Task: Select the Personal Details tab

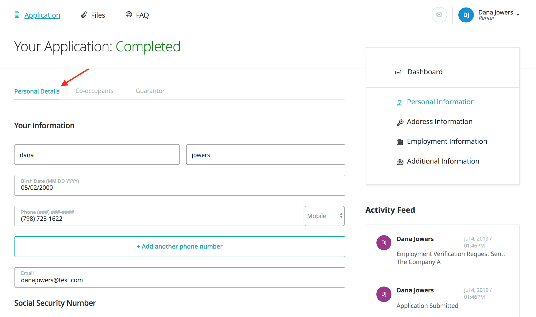Action: (37, 91)
